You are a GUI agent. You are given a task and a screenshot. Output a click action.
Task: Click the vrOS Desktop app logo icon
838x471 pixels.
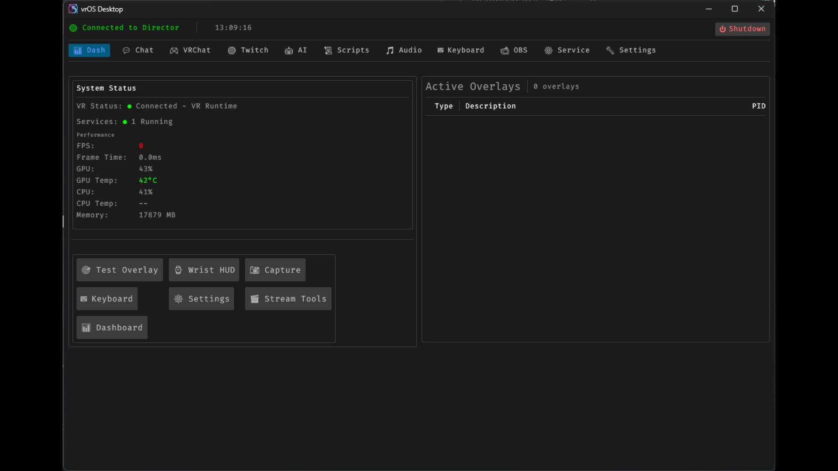(x=73, y=9)
